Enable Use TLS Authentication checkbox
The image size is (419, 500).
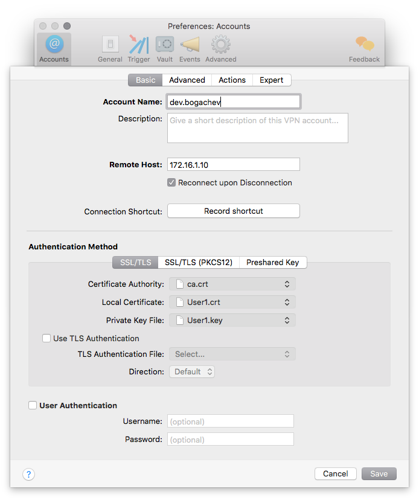coord(46,339)
